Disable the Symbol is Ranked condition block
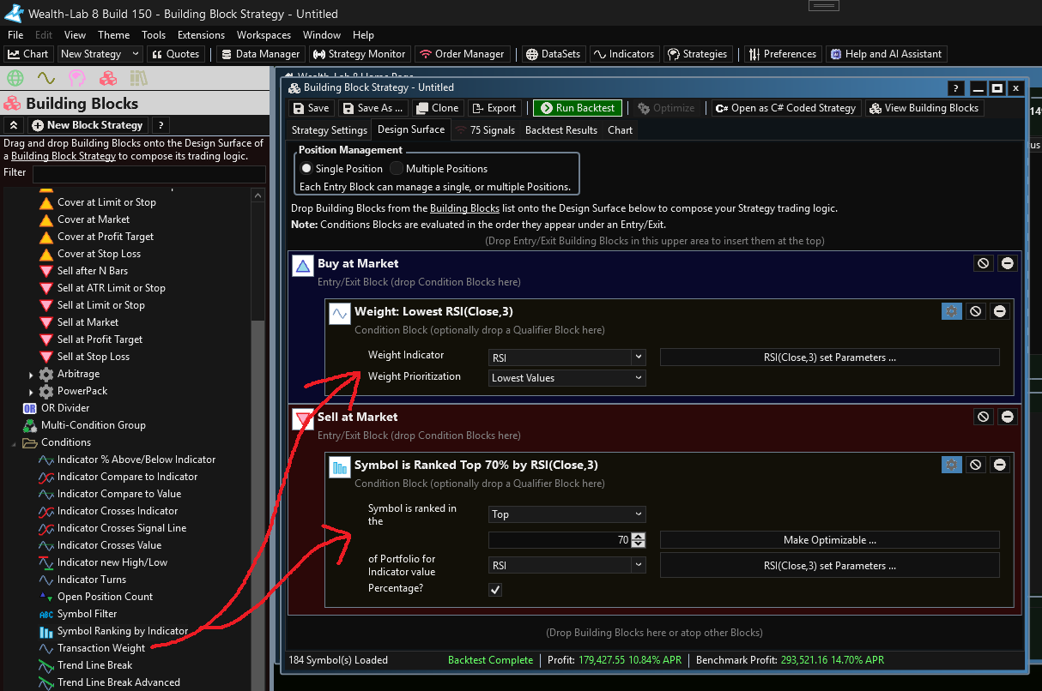This screenshot has width=1042, height=691. point(975,465)
